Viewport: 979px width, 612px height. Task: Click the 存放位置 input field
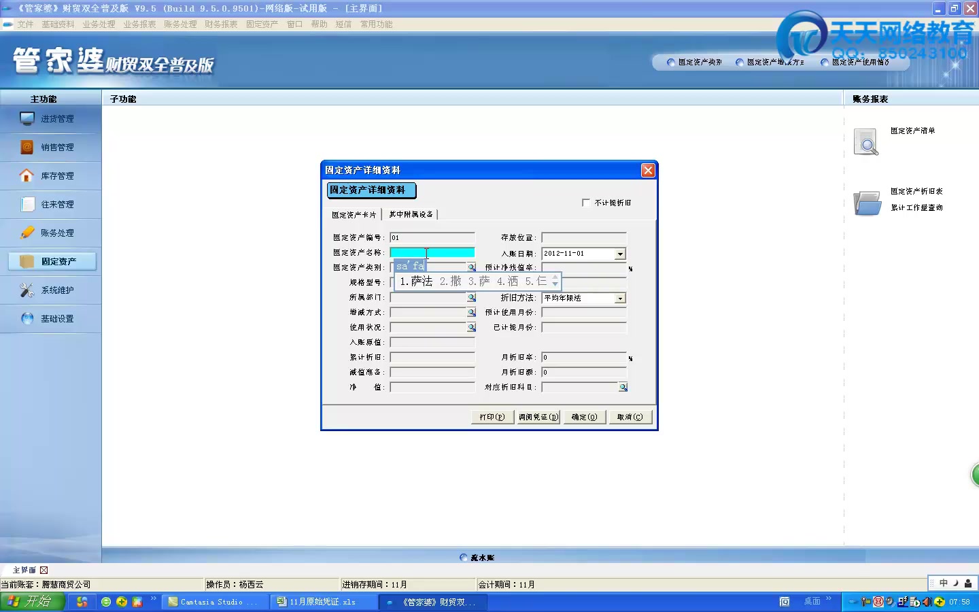click(584, 238)
